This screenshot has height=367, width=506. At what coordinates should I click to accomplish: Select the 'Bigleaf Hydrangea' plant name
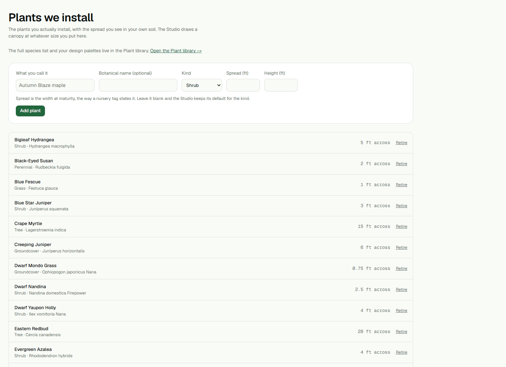[x=34, y=140]
